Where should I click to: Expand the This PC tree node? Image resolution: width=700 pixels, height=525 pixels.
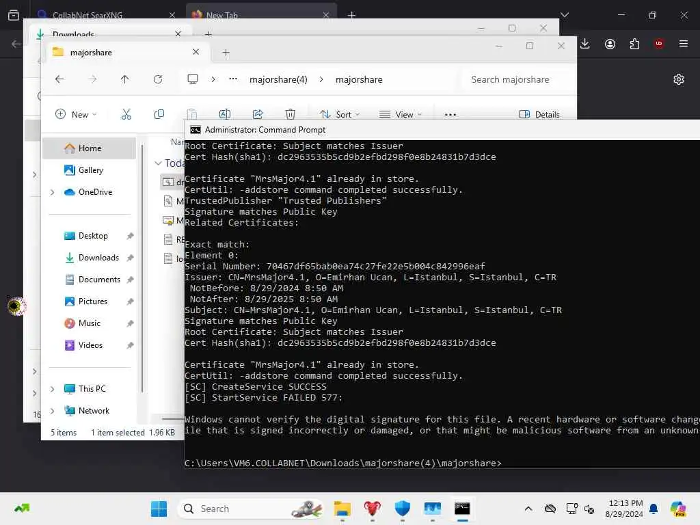point(52,389)
